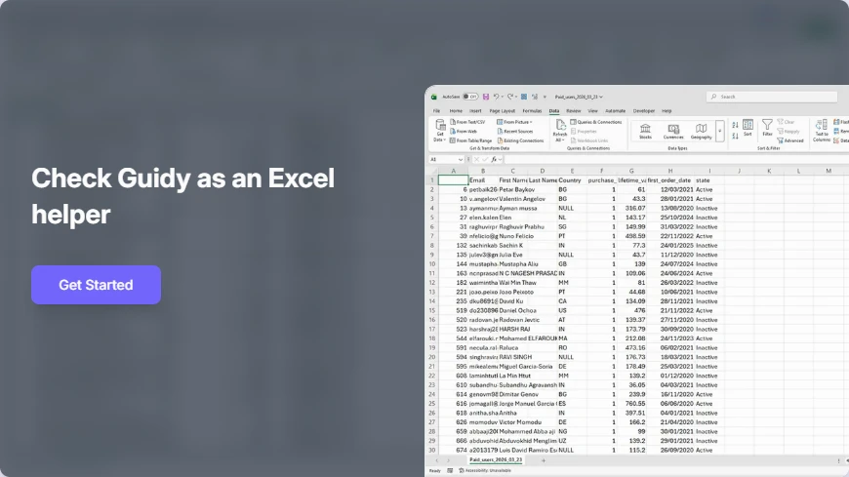Select the Stocks data type
Viewport: 849px width, 477px height.
645,131
